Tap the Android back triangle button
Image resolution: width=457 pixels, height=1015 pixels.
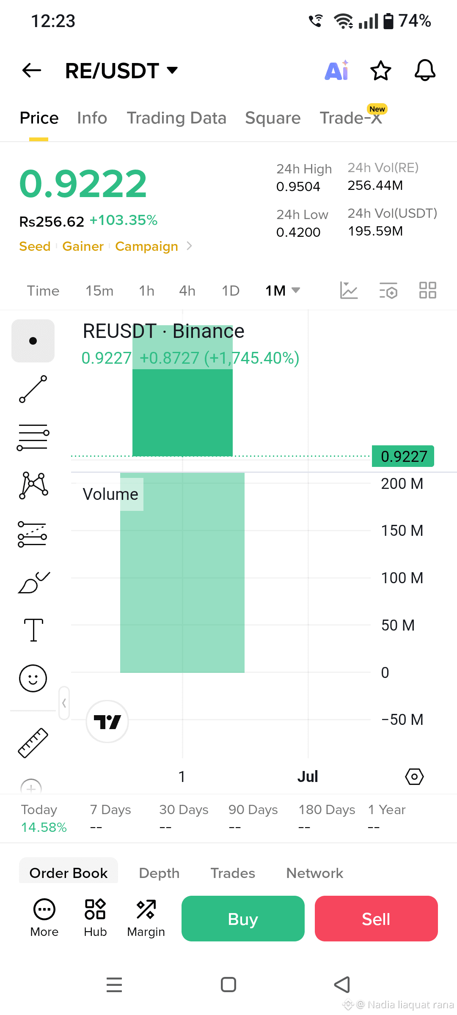click(x=342, y=985)
